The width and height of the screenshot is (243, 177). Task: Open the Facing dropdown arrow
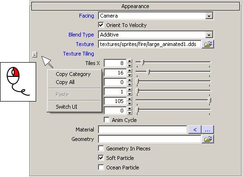point(209,16)
